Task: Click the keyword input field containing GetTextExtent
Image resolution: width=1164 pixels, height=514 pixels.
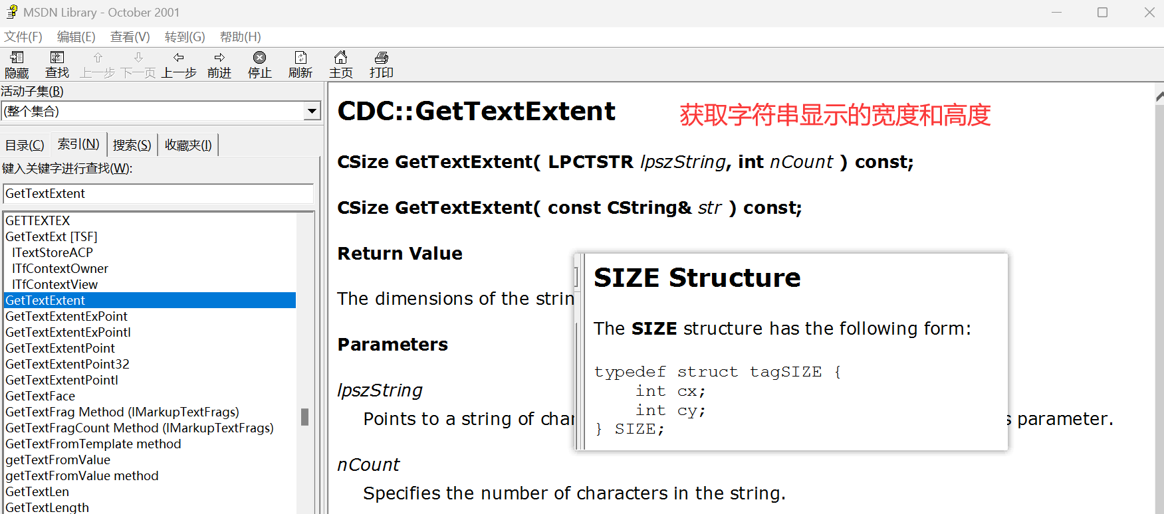Action: (x=158, y=193)
